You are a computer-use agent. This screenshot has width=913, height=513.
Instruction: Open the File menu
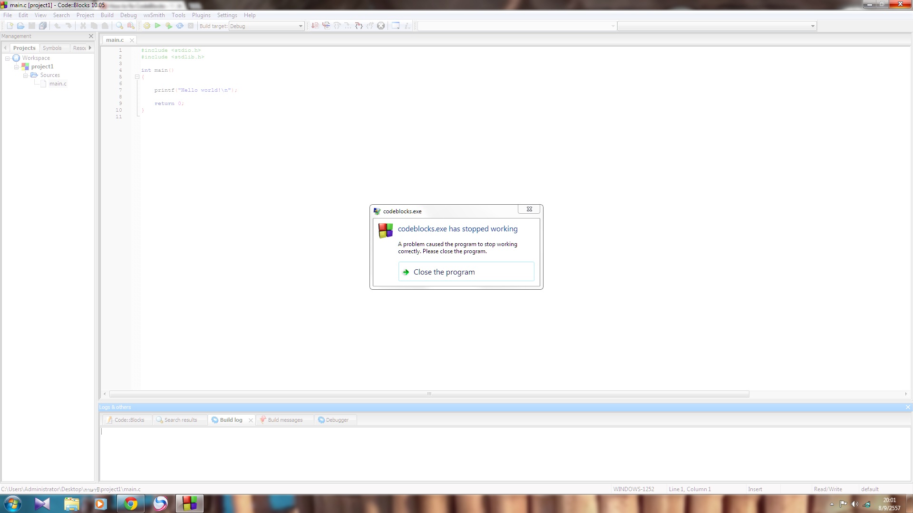click(x=8, y=15)
